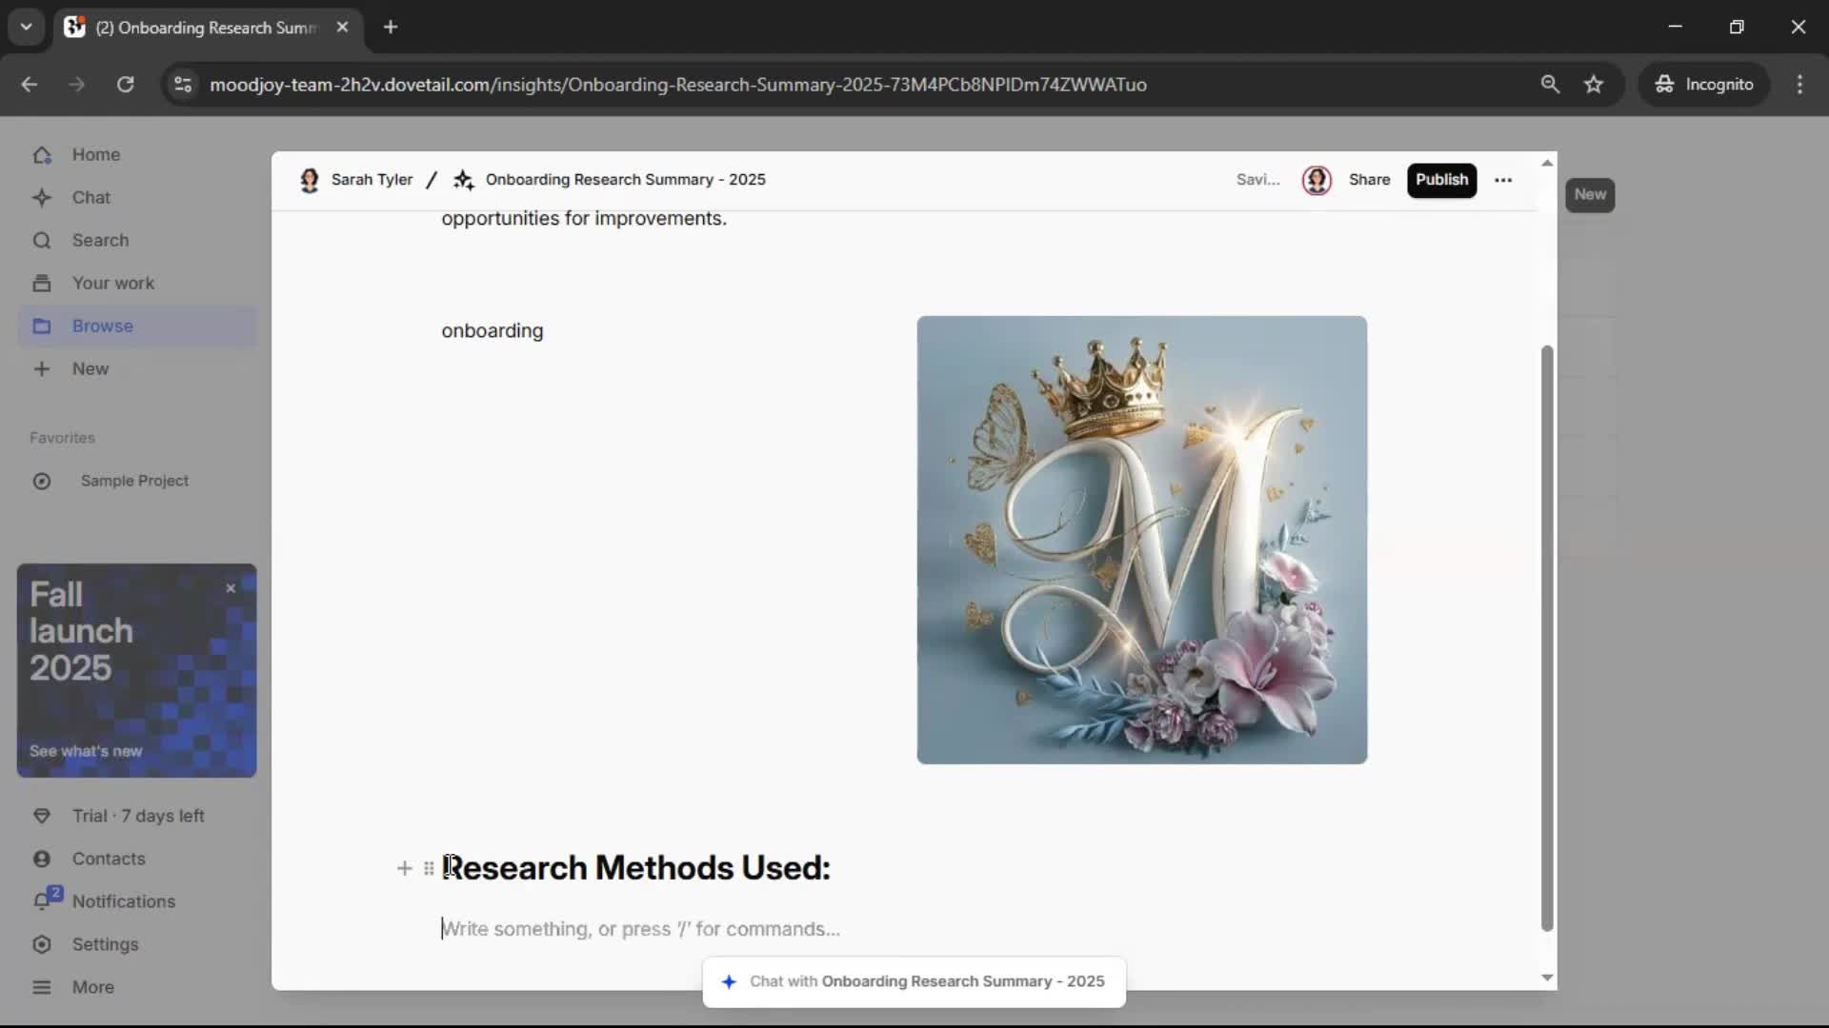Click the drag handle beside Research Methods heading
1829x1028 pixels.
point(429,868)
